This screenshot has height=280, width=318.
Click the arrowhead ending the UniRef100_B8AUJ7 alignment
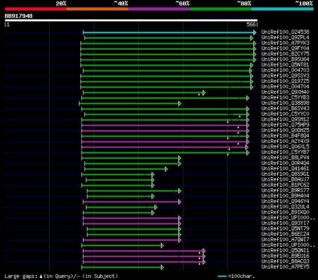(x=153, y=180)
